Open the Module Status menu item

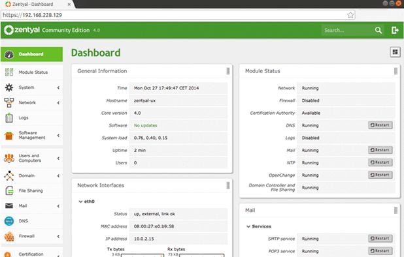pos(31,72)
